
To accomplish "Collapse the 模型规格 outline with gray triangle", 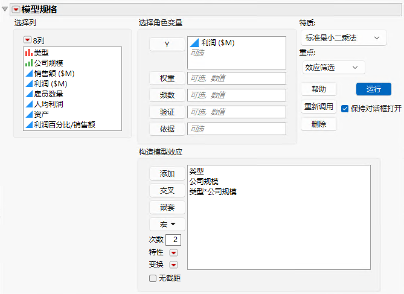I will [5, 9].
